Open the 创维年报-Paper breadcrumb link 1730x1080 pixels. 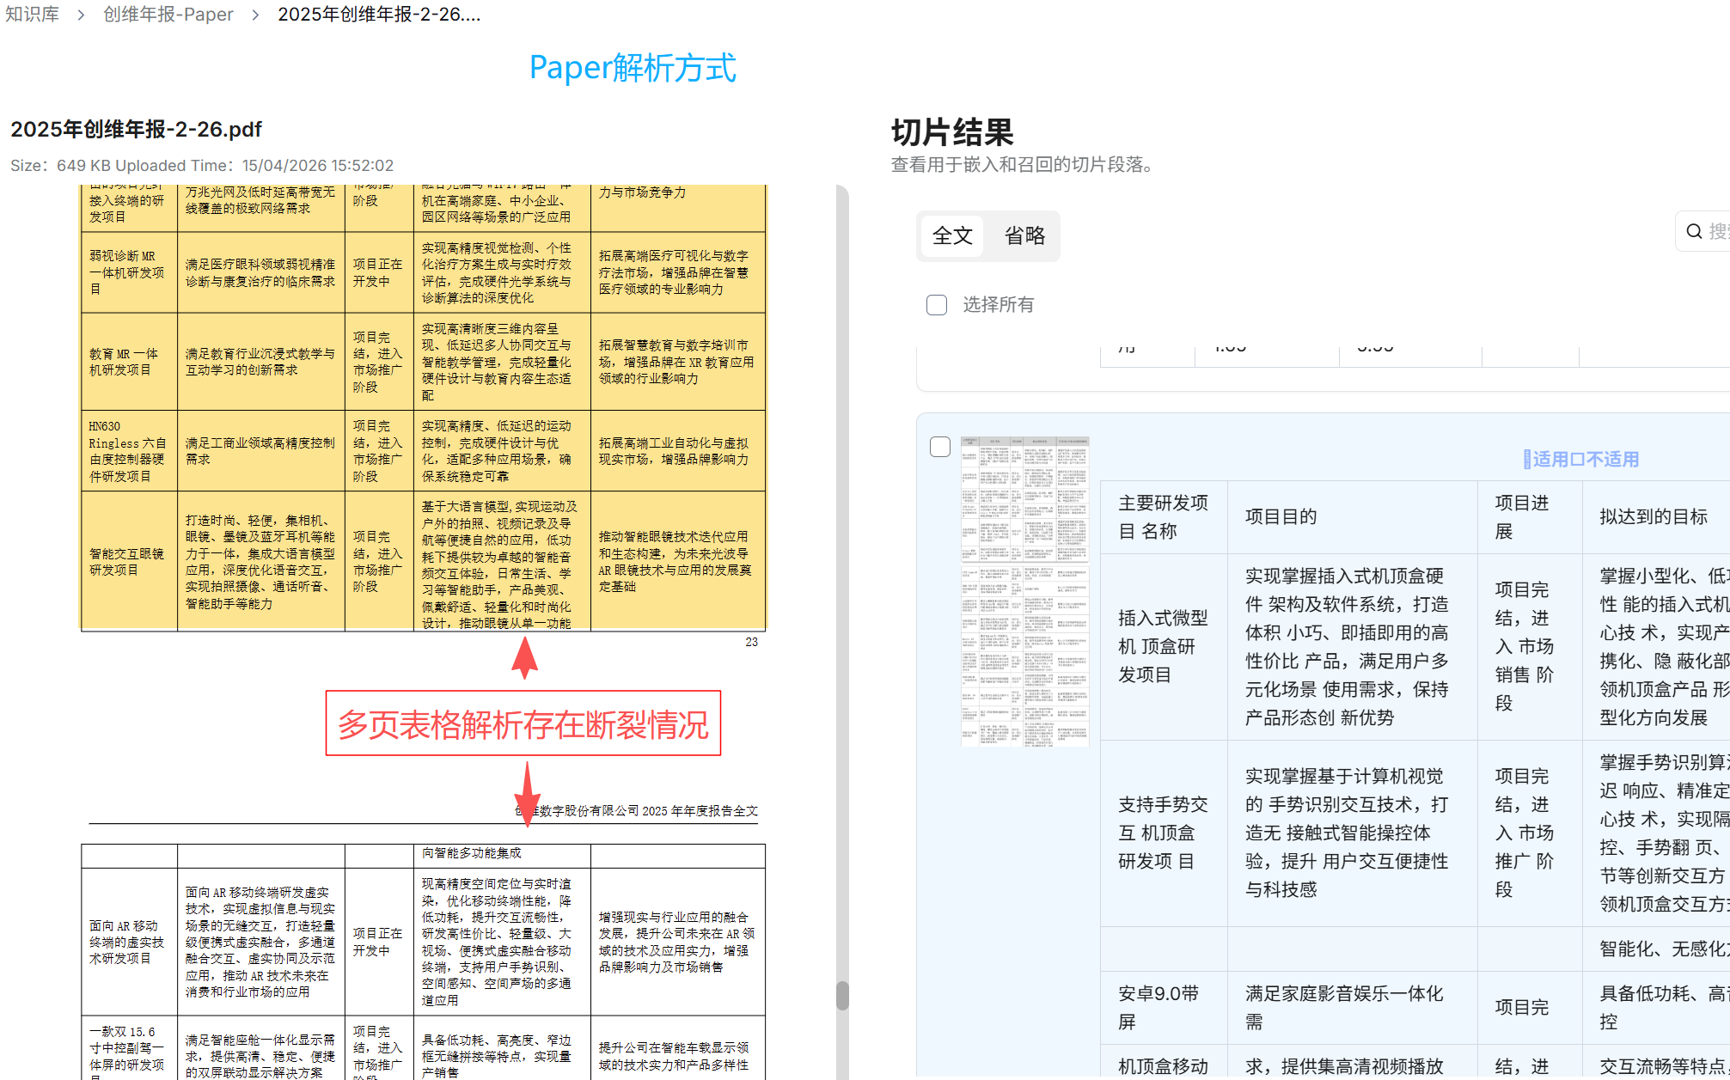[x=168, y=15]
